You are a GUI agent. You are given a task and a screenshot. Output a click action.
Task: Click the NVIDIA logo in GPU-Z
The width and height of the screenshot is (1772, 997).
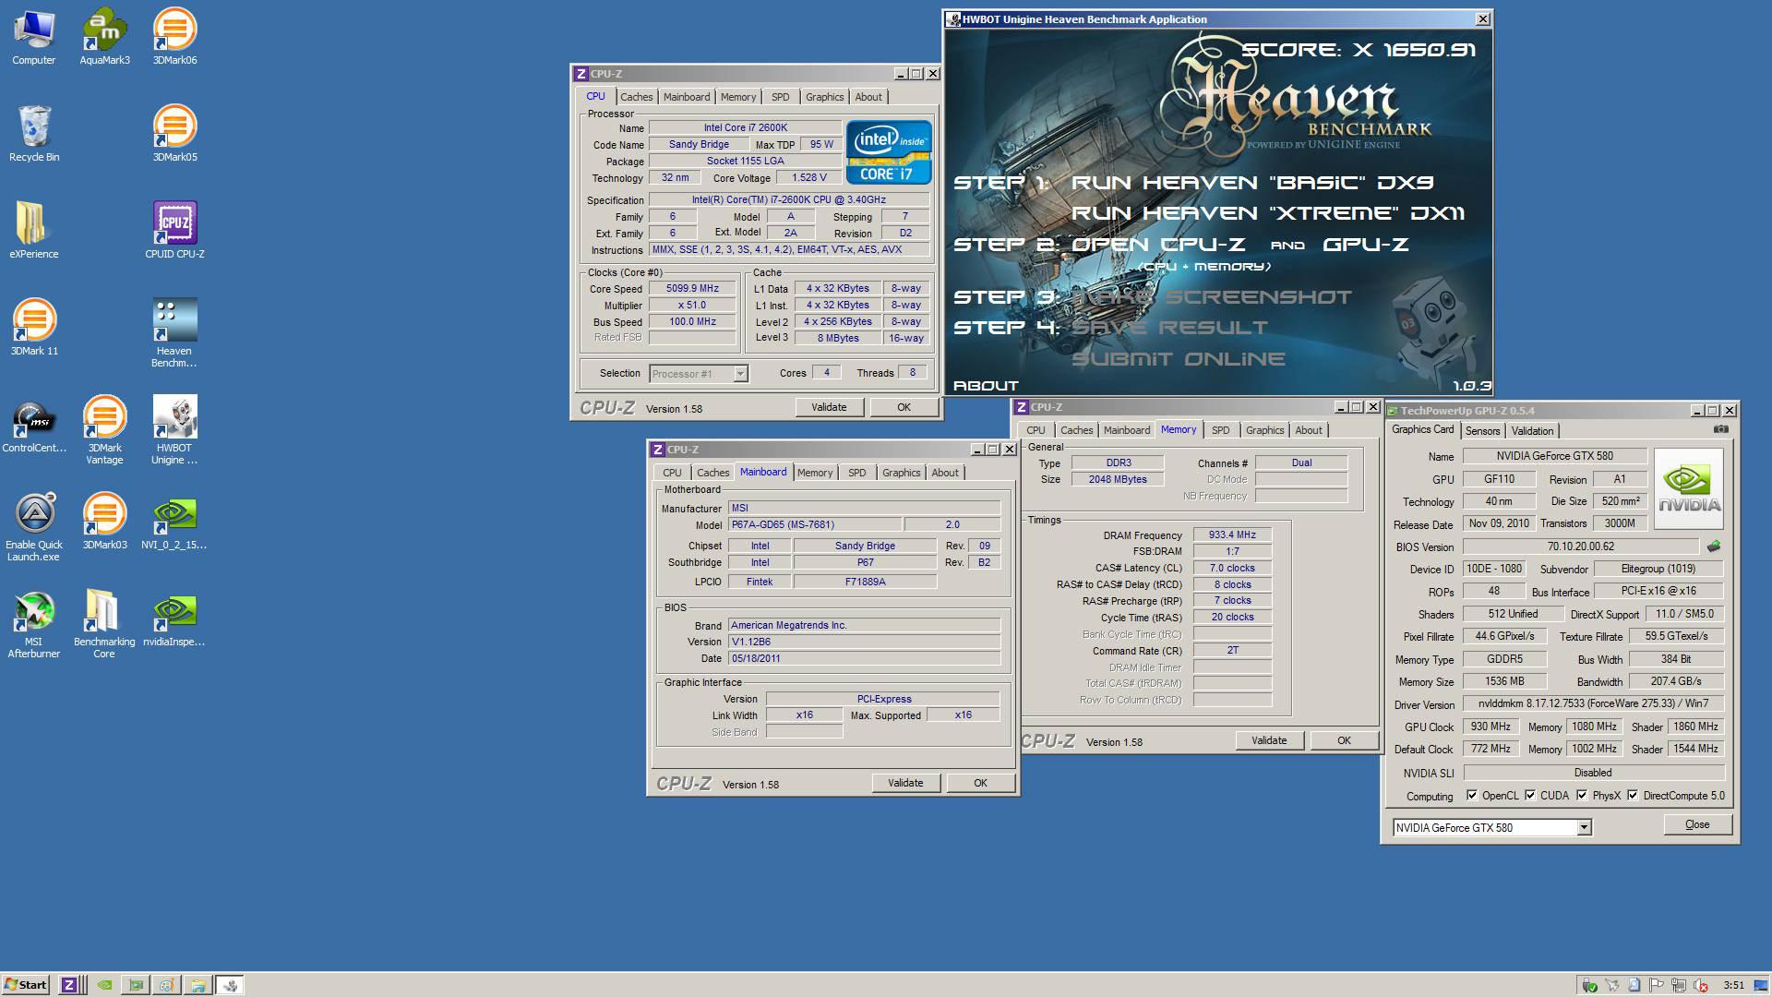click(1689, 488)
